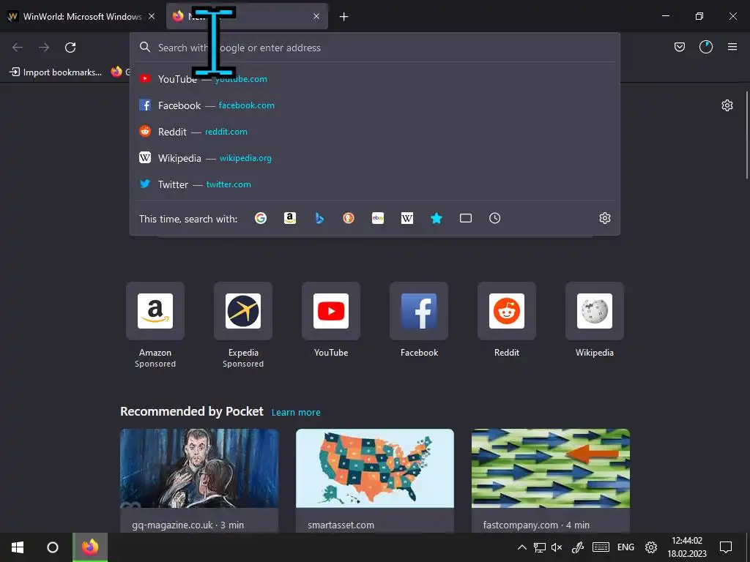
Task: Select the Twitter suggestion in dropdown
Action: 375,184
